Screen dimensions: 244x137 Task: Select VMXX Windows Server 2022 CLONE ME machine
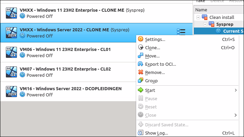click(96, 33)
